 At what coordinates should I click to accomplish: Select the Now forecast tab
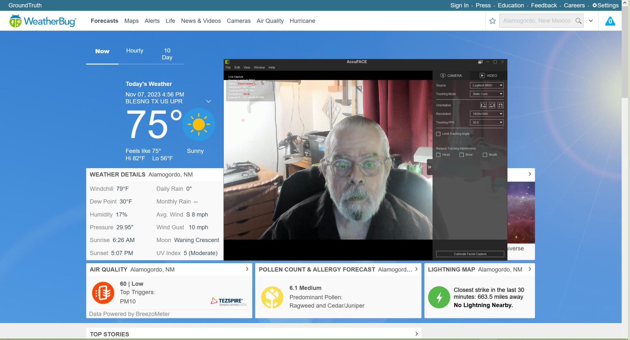coord(102,51)
